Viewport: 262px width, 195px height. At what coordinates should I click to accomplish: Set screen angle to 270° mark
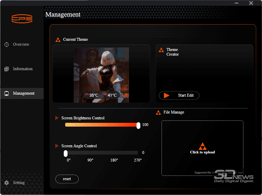click(138, 160)
